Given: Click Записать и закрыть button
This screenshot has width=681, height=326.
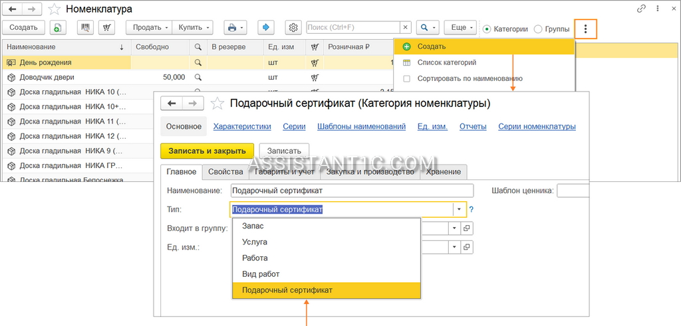Looking at the screenshot, I should (207, 151).
